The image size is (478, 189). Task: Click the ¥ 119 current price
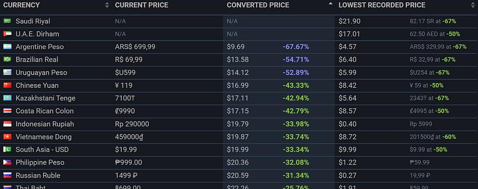click(x=124, y=85)
